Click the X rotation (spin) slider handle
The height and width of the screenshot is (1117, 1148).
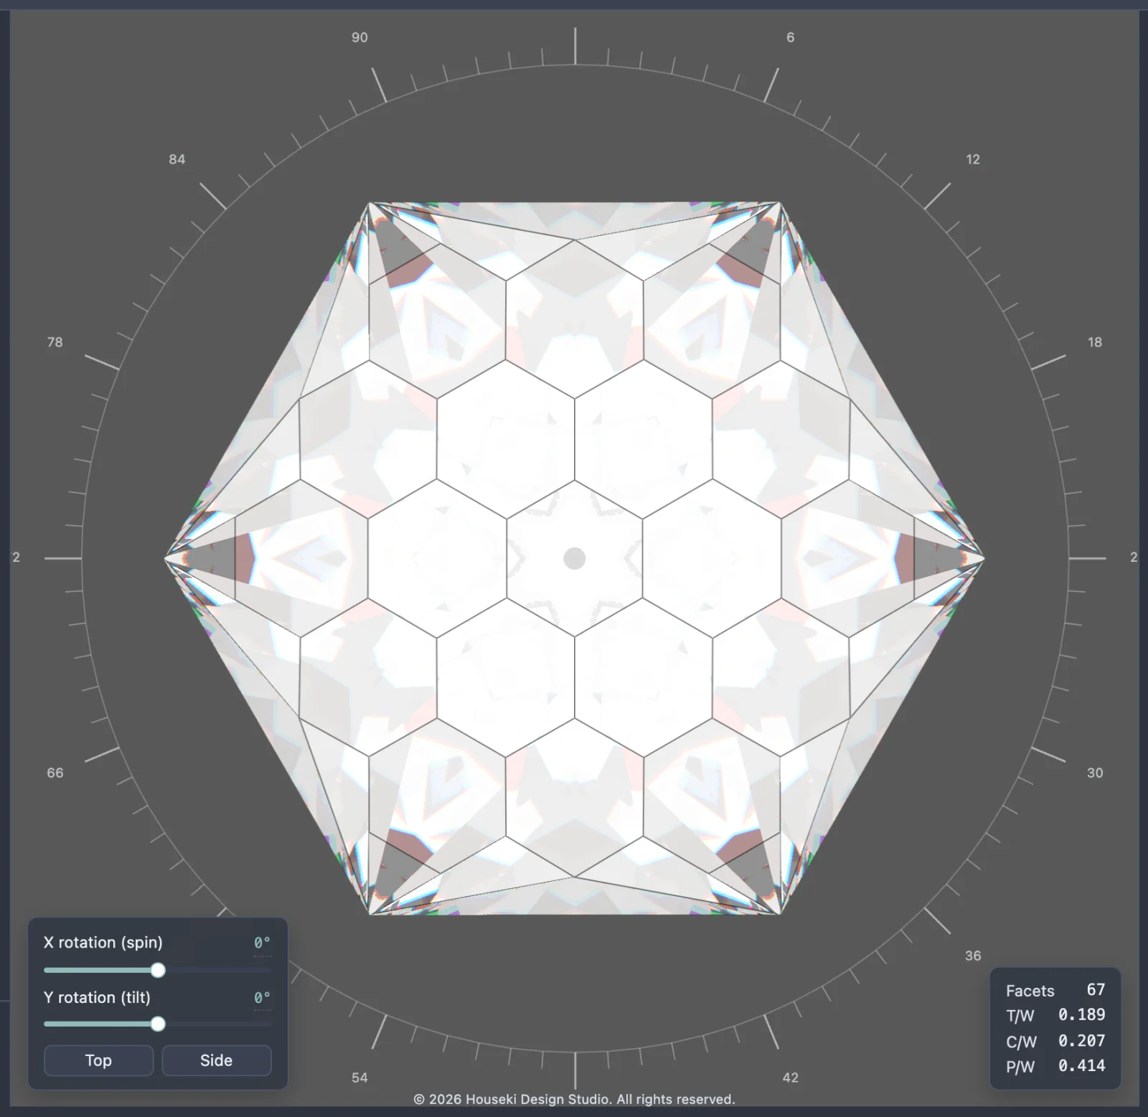click(158, 971)
